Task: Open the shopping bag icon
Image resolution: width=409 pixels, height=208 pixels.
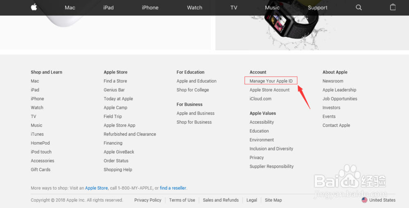Action: pos(393,7)
